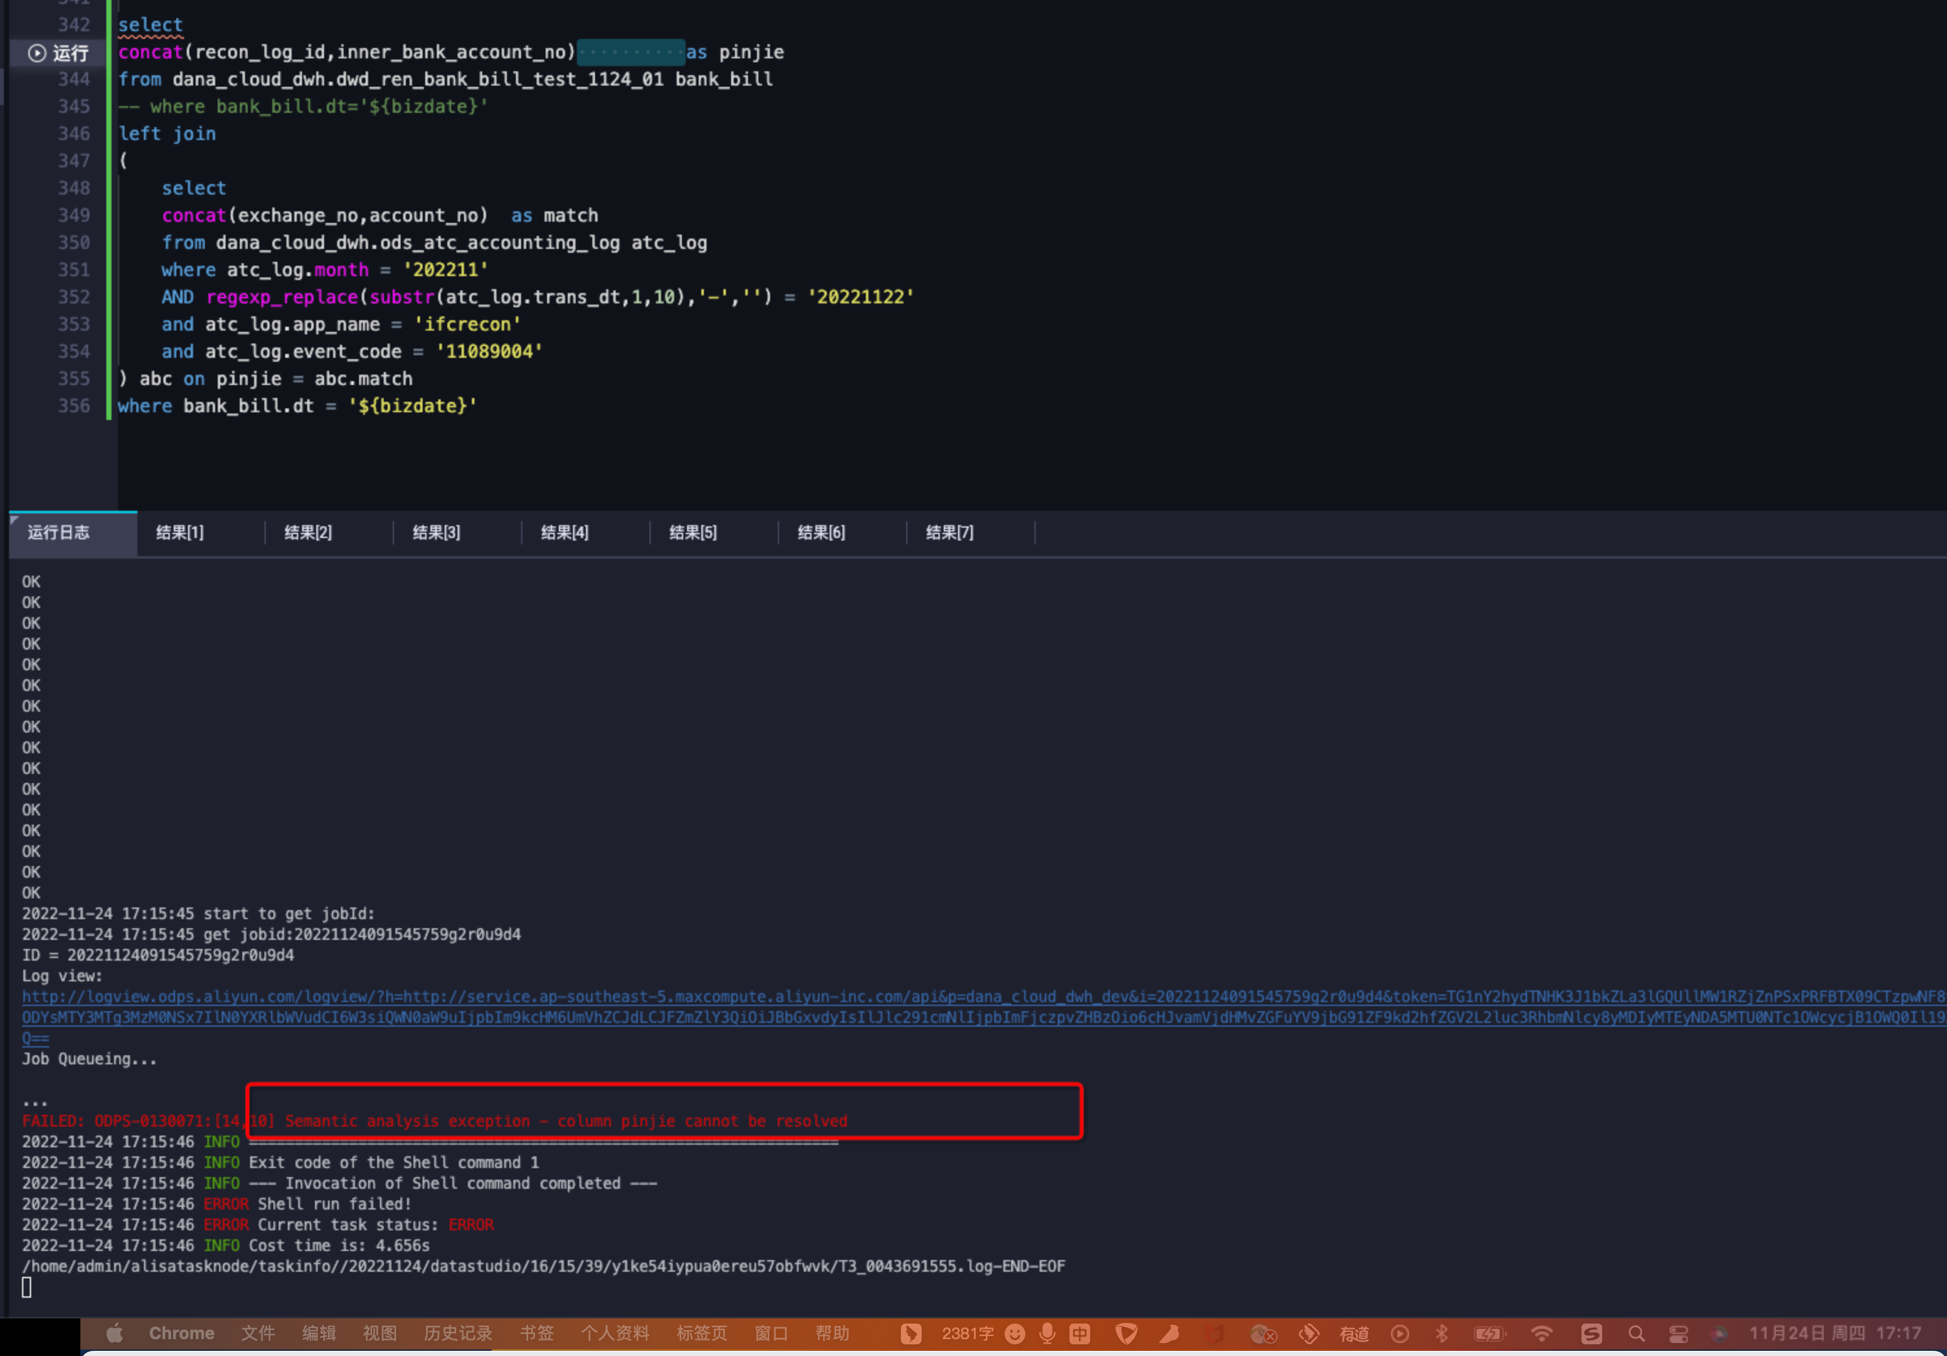Open the 个人资料 menu
This screenshot has width=1947, height=1356.
615,1333
